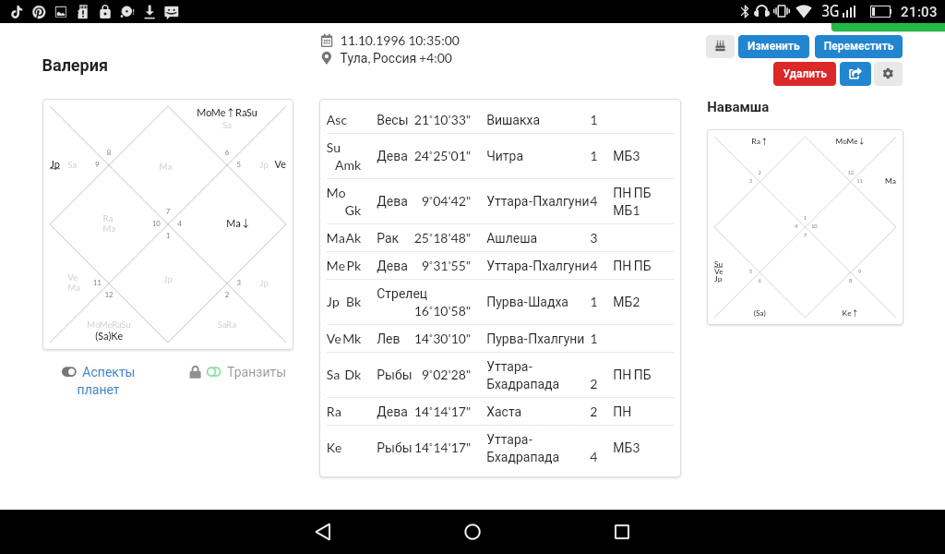Click the VeMk planet label
Viewport: 945px width, 554px height.
[x=343, y=339]
